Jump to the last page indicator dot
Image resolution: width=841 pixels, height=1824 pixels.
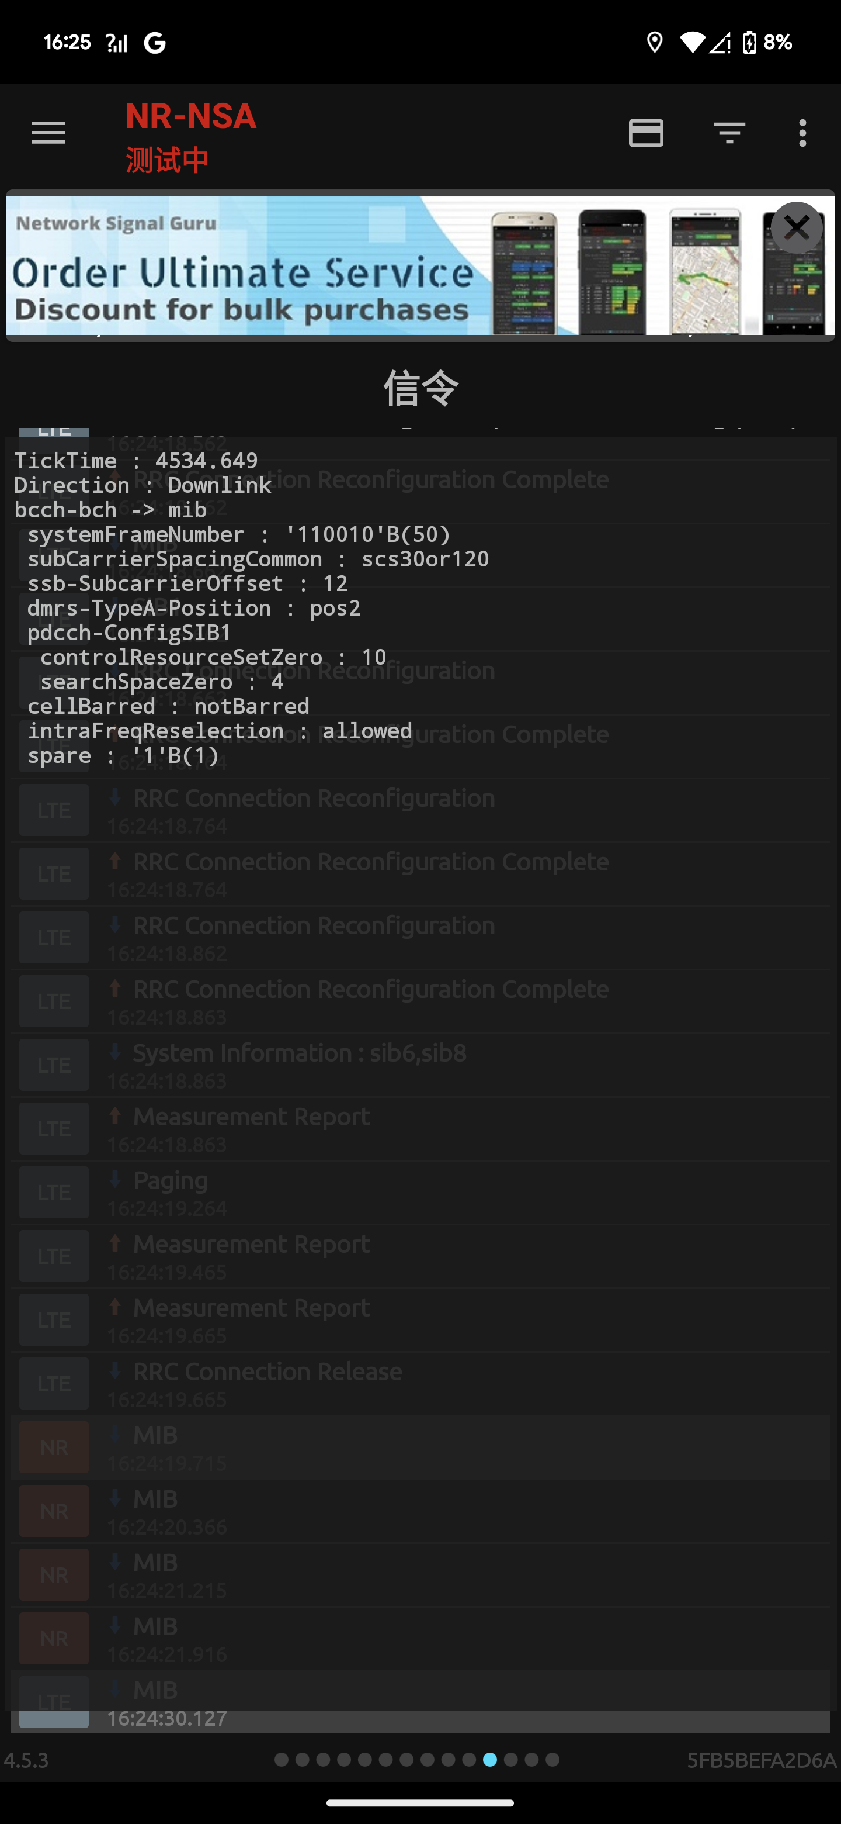(552, 1760)
